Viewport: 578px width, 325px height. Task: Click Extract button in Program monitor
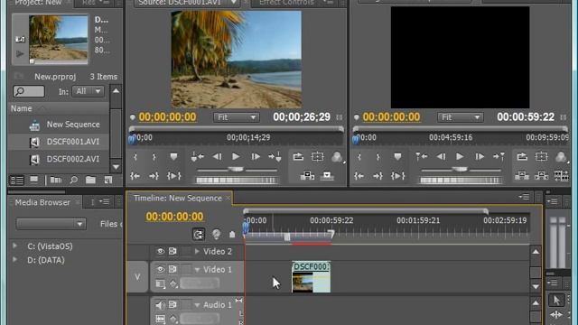pos(541,176)
